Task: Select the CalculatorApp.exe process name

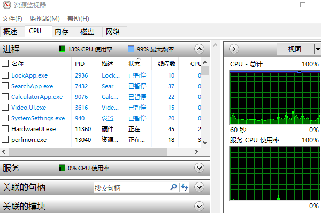Action: [x=37, y=97]
